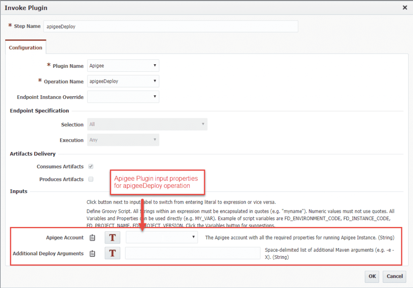Switch to the Configuration tab
This screenshot has width=413, height=288.
tap(25, 47)
